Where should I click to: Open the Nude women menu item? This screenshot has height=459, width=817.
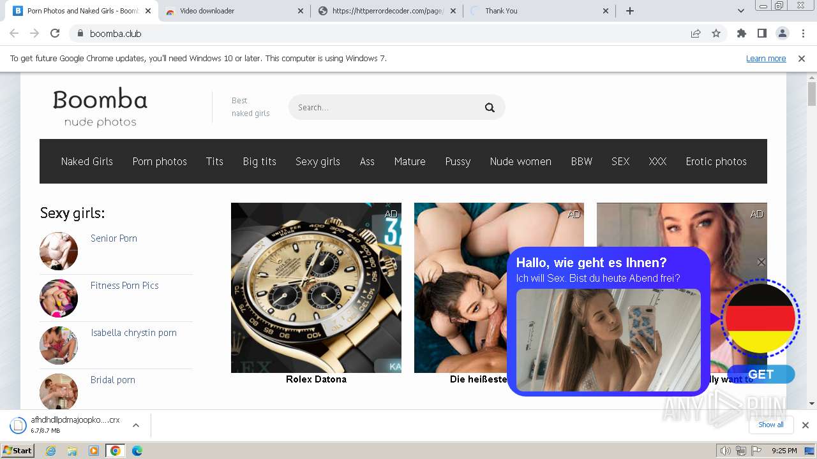point(521,161)
